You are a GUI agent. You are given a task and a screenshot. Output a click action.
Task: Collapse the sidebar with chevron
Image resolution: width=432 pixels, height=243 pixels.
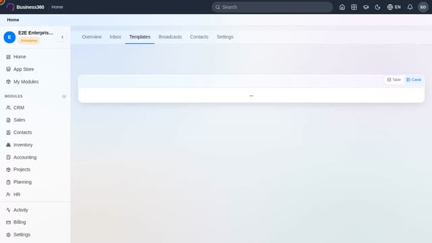63,37
